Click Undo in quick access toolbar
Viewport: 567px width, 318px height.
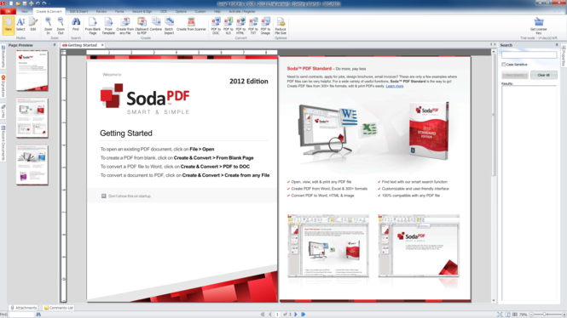coord(38,3)
